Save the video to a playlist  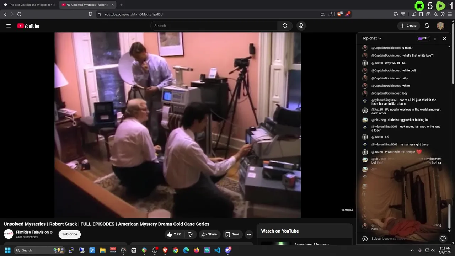click(x=232, y=234)
